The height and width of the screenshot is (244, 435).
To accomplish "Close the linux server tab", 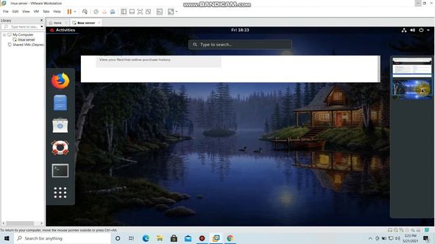I will pyautogui.click(x=99, y=22).
